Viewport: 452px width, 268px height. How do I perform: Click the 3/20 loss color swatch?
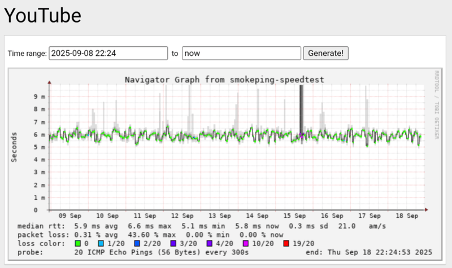pyautogui.click(x=173, y=244)
